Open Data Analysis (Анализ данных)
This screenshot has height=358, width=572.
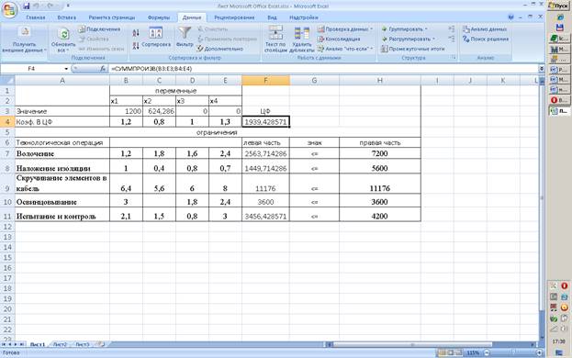485,29
